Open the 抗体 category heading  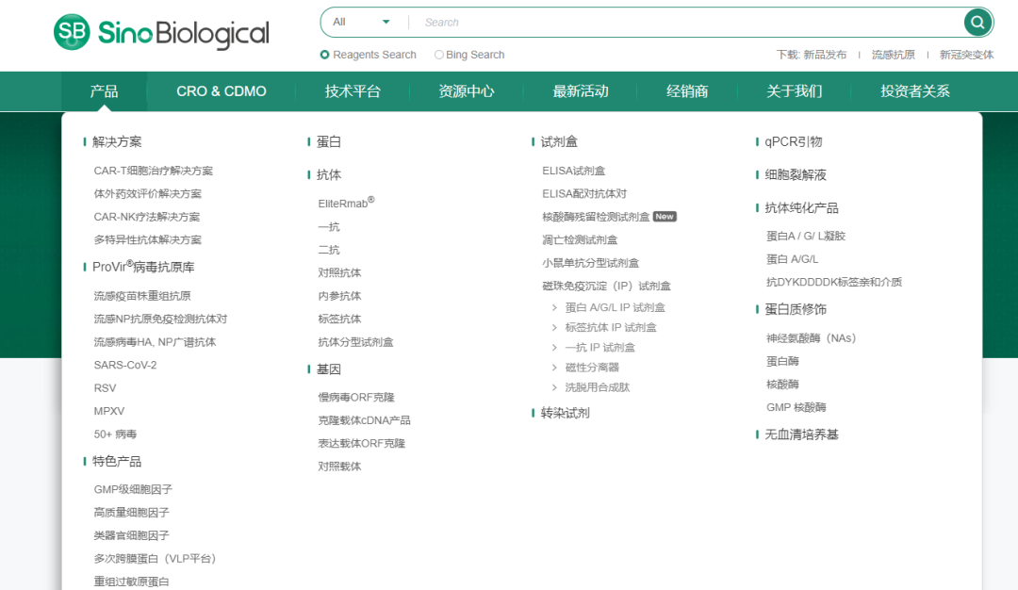329,174
